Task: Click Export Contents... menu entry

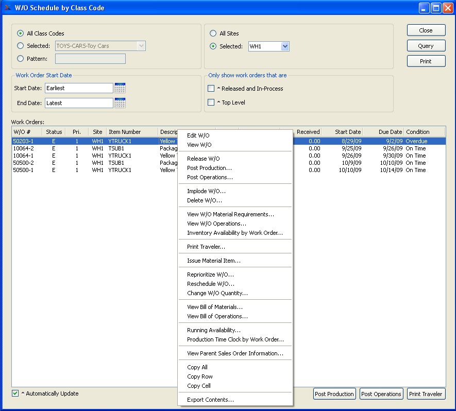Action: click(x=210, y=400)
